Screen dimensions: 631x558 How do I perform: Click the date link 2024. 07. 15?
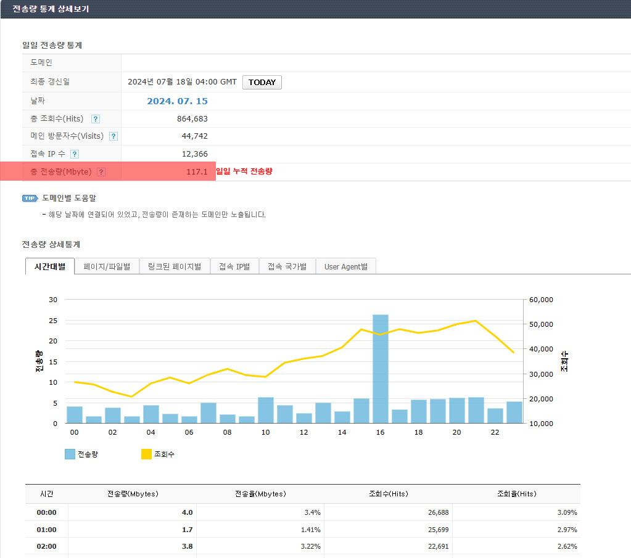click(x=178, y=101)
